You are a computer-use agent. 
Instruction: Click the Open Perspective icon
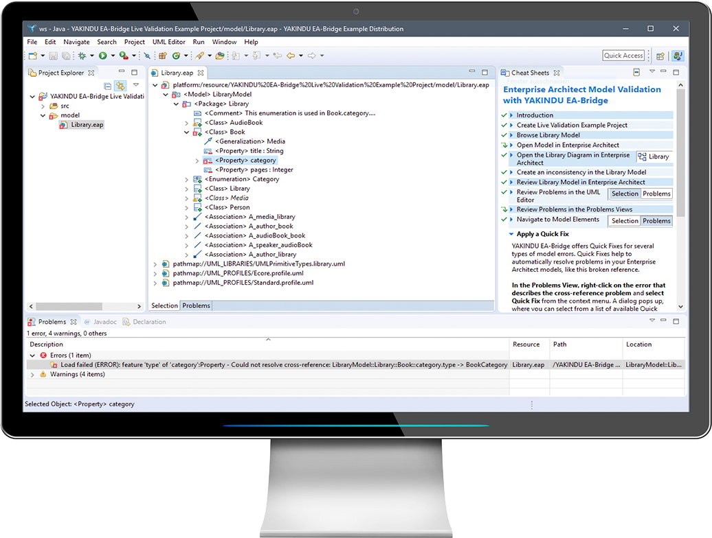tap(660, 56)
